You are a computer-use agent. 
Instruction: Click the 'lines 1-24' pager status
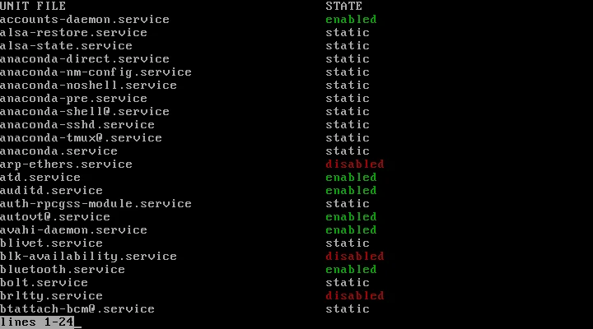pyautogui.click(x=37, y=322)
